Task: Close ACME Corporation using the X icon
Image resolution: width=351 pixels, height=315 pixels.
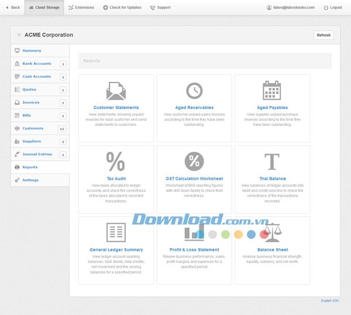Action: click(19, 35)
